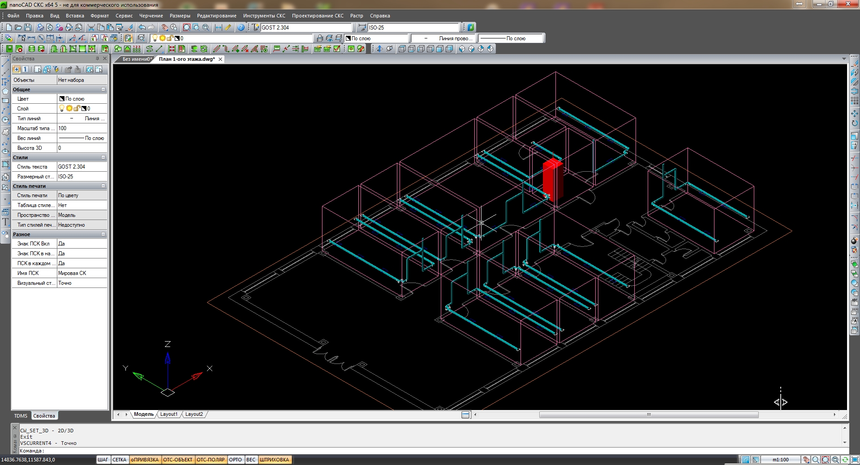860x465 pixels.
Task: Open the Проектирование СКС menu
Action: pos(318,16)
